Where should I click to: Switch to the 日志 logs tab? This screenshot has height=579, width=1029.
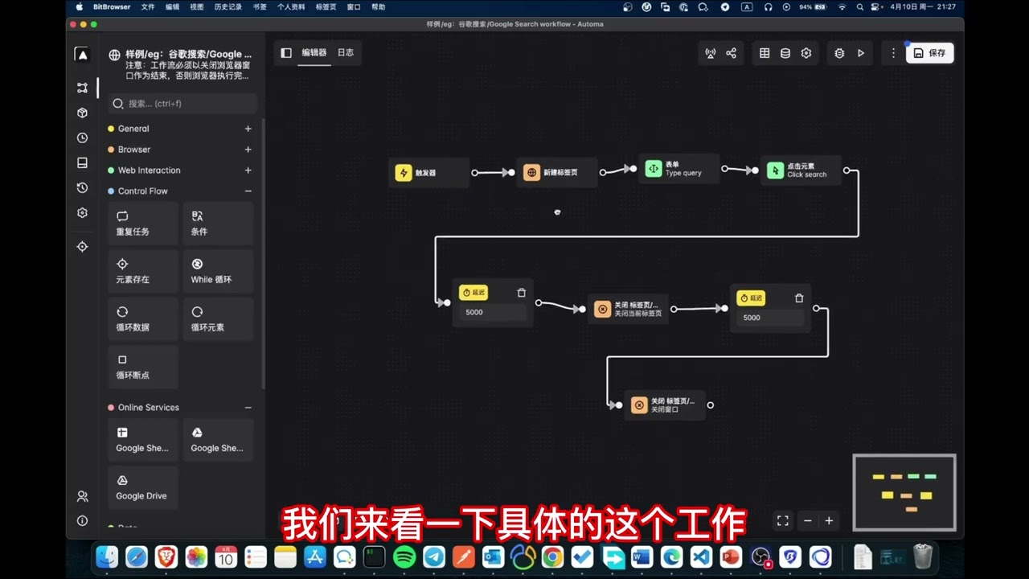pyautogui.click(x=345, y=53)
